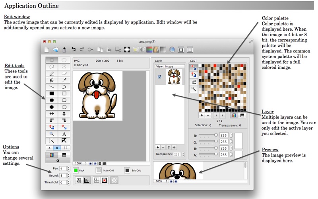This screenshot has height=199, width=318.
Task: Click the View column header in Layer panel
Action: [x=159, y=66]
